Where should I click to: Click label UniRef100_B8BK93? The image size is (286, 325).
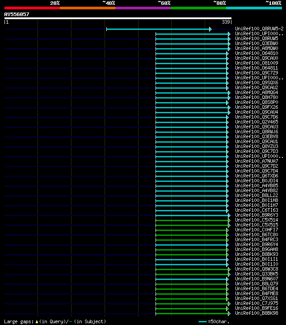point(257,254)
